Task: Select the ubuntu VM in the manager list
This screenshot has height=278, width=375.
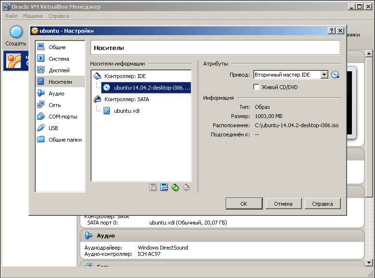Action: [x=16, y=61]
